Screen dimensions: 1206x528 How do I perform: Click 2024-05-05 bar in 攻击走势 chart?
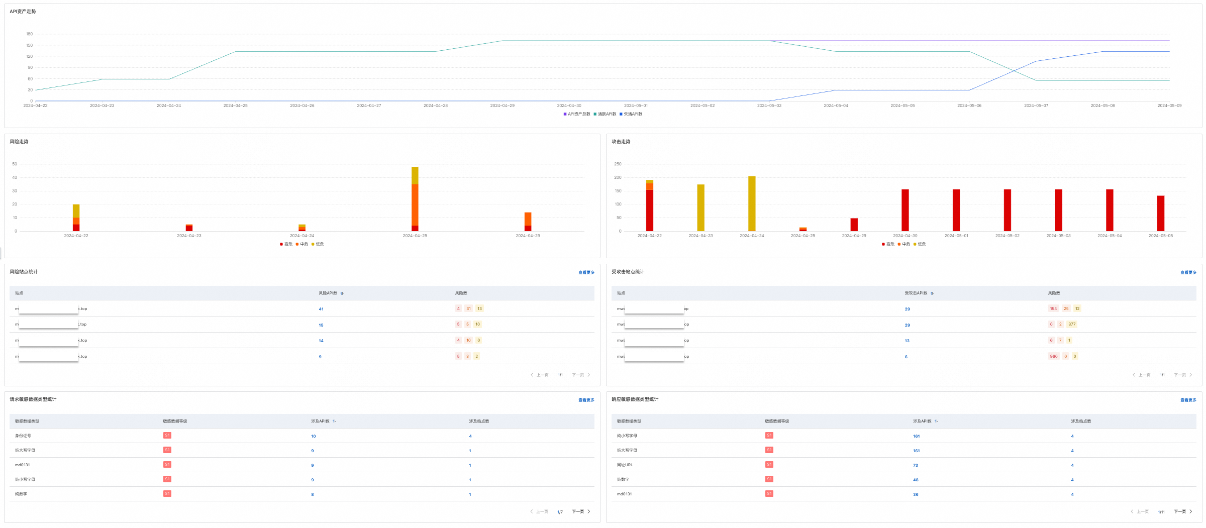[1161, 214]
